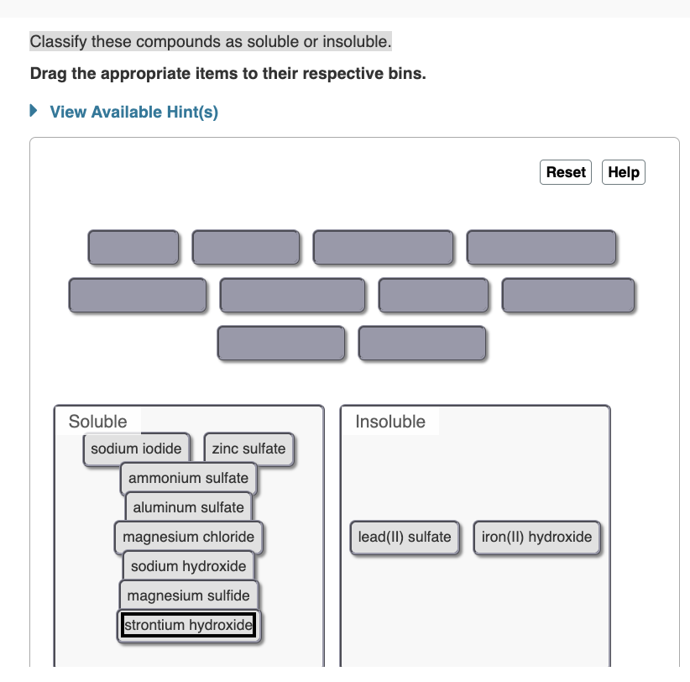Image resolution: width=690 pixels, height=682 pixels.
Task: Select the highlighted strontium hydroxide tile
Action: coord(188,625)
